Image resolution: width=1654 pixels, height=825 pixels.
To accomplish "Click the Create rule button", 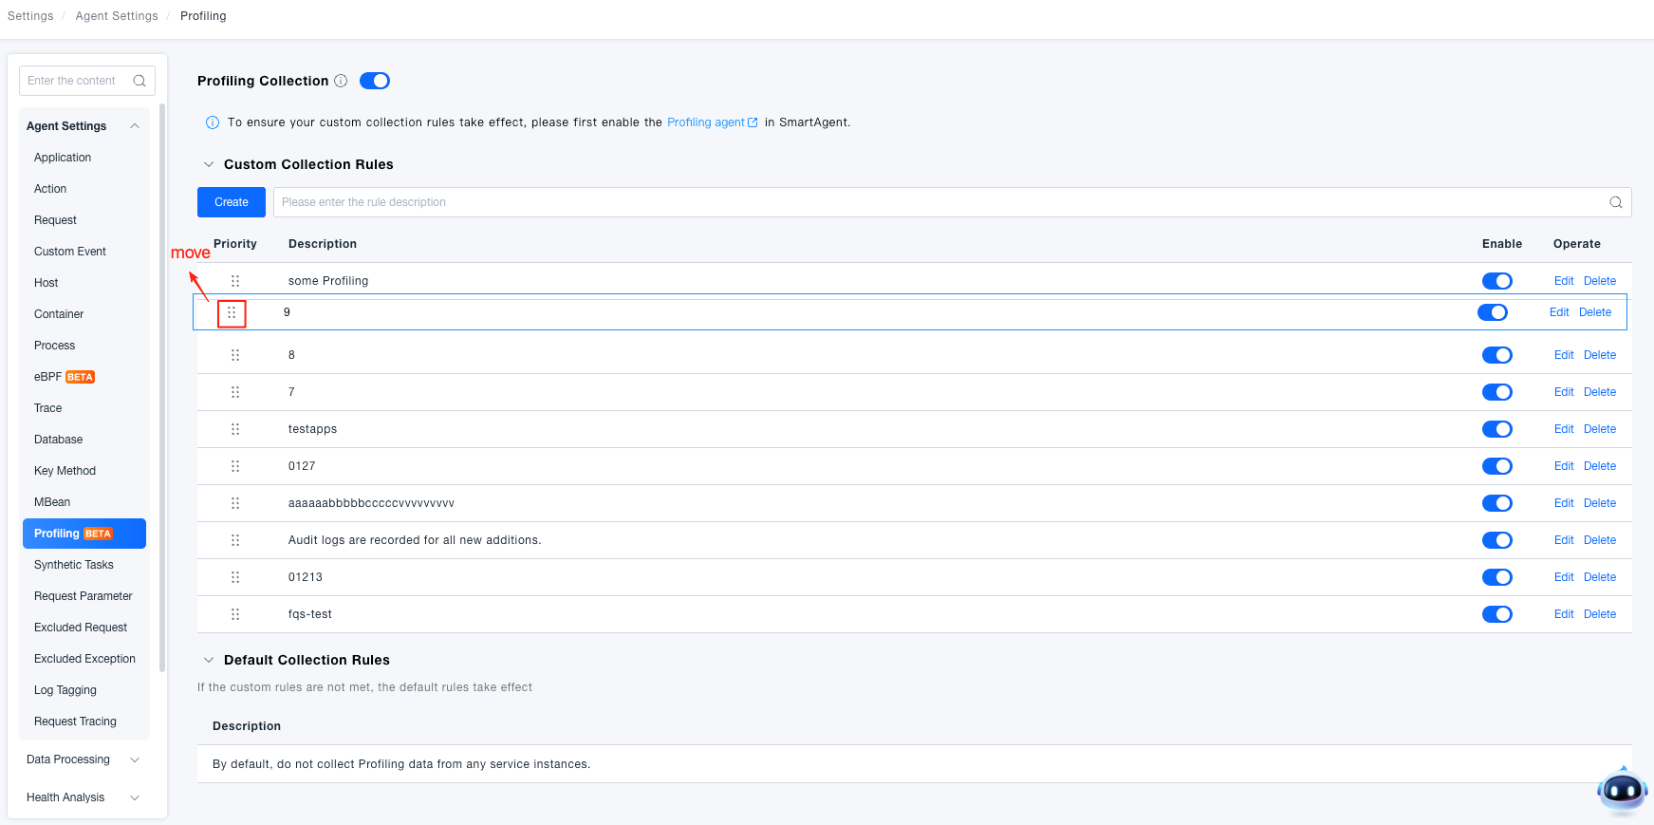I will [232, 202].
